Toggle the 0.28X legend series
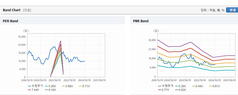Viewport: 238px width, 95px height. coord(181,86)
